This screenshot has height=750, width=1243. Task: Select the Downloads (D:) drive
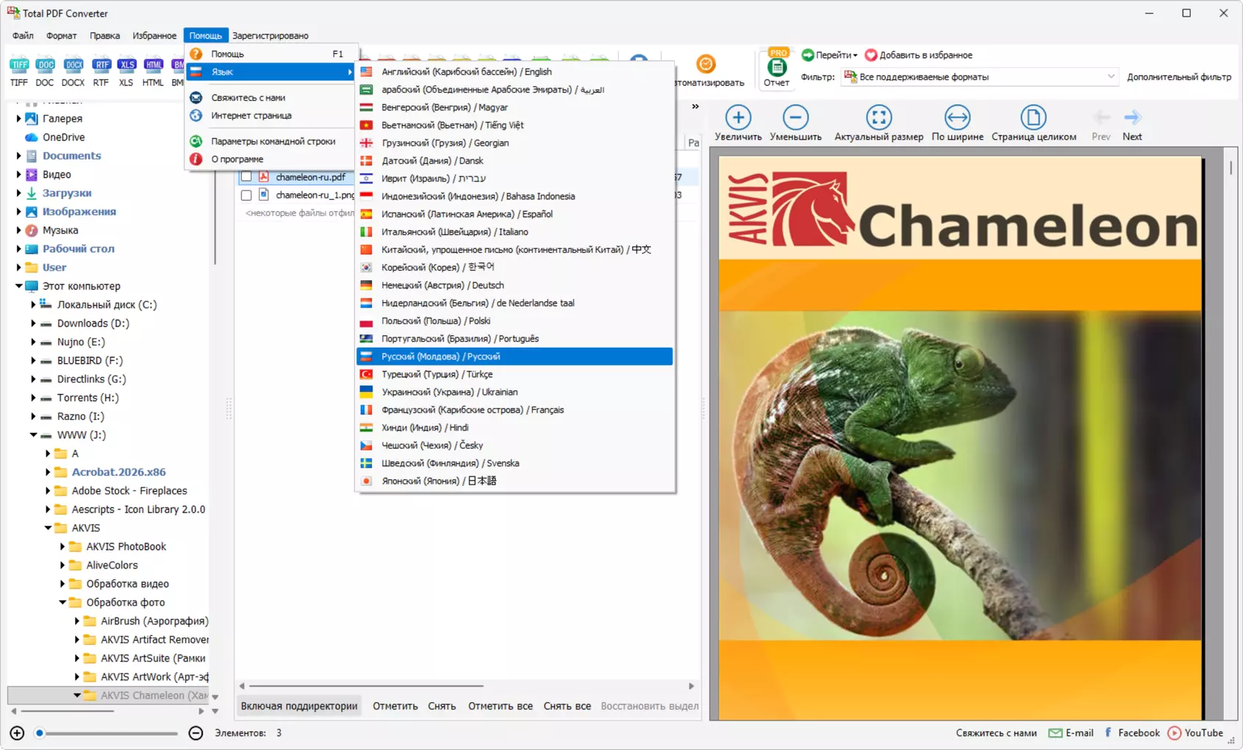coord(93,324)
